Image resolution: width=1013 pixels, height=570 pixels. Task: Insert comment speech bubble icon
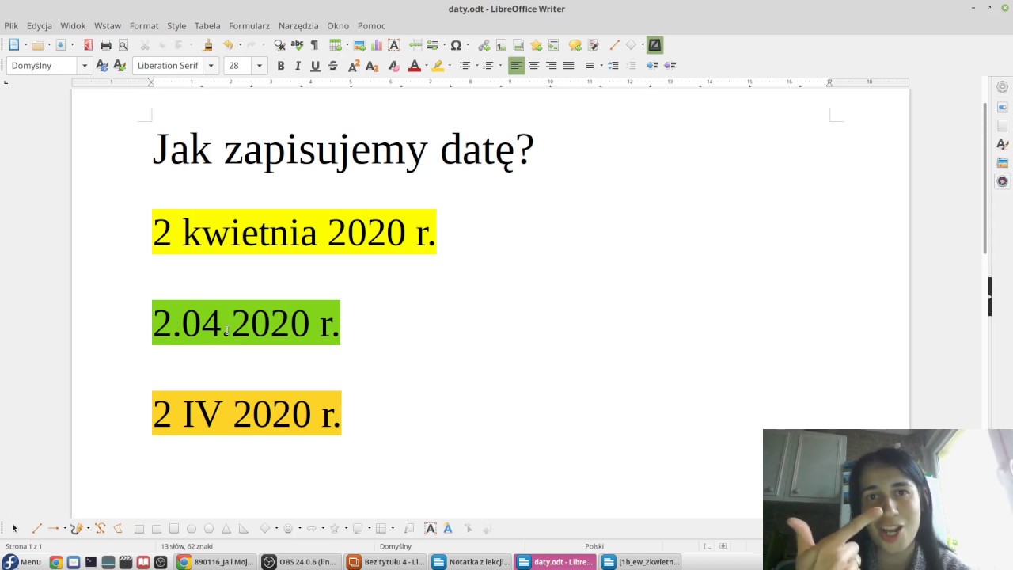pyautogui.click(x=575, y=45)
